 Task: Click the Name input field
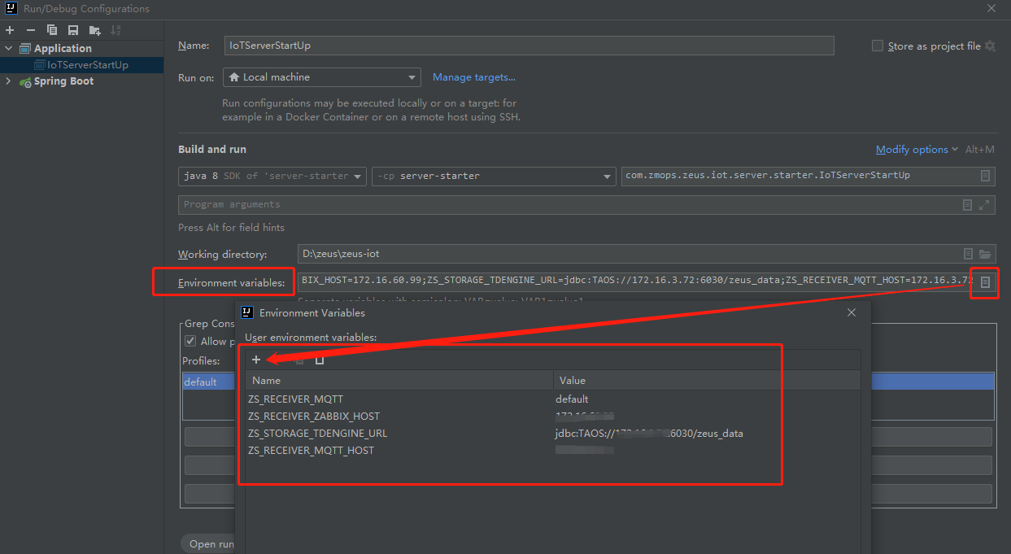529,46
